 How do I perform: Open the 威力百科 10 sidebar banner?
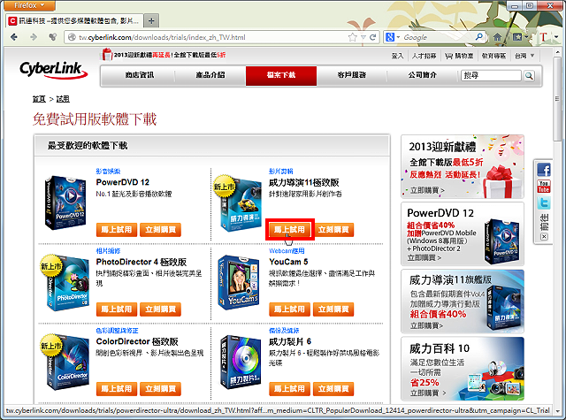pos(463,369)
